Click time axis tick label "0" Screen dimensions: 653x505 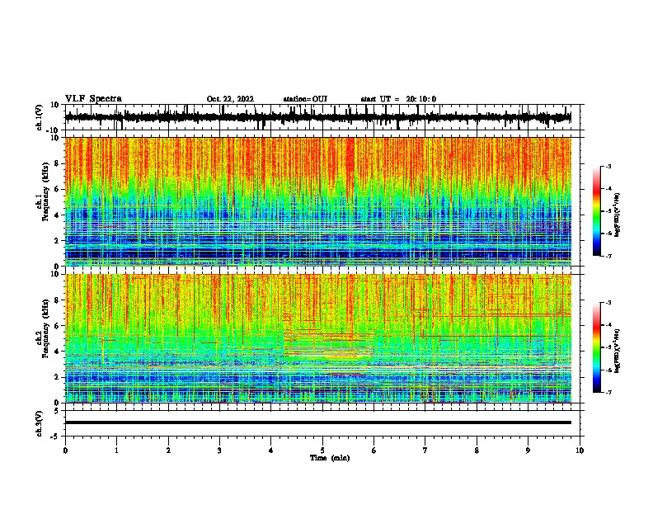[x=65, y=451]
